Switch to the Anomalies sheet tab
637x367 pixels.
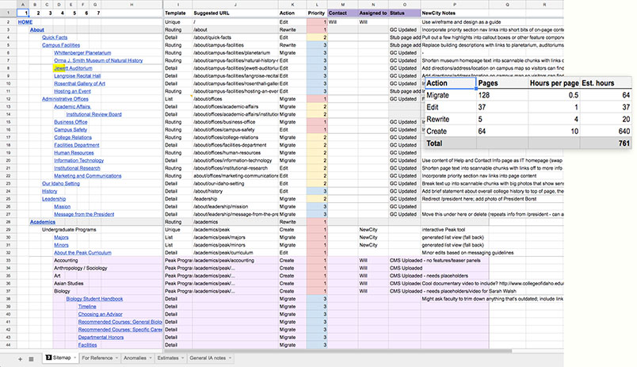coord(135,358)
